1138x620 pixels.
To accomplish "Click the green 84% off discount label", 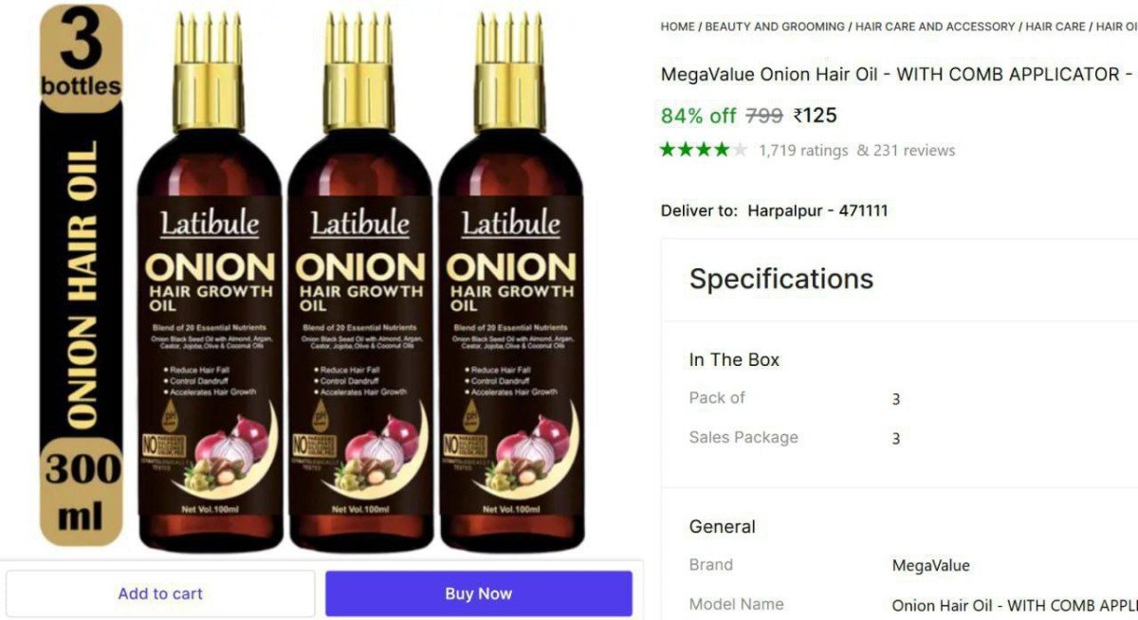I will point(699,116).
